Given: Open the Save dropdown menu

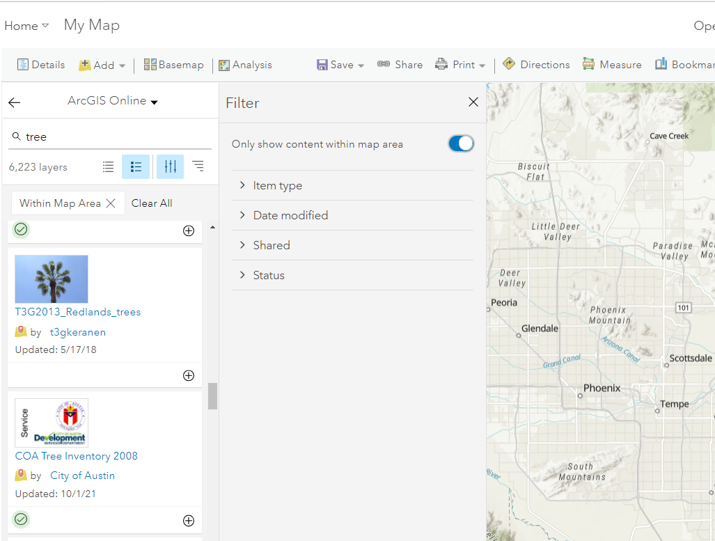Looking at the screenshot, I should 340,65.
